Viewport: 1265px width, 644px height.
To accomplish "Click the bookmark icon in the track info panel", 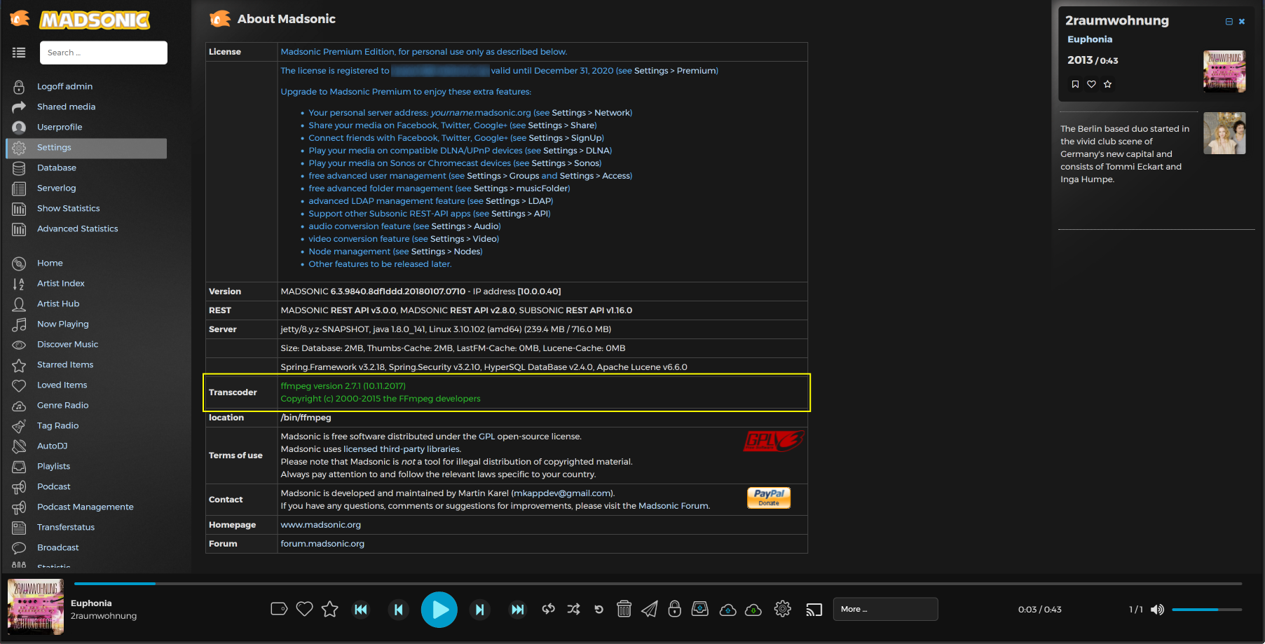I will coord(1075,84).
